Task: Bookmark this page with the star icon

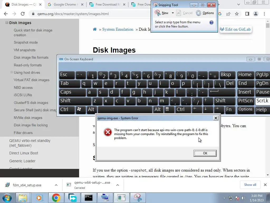Action: 237,14
